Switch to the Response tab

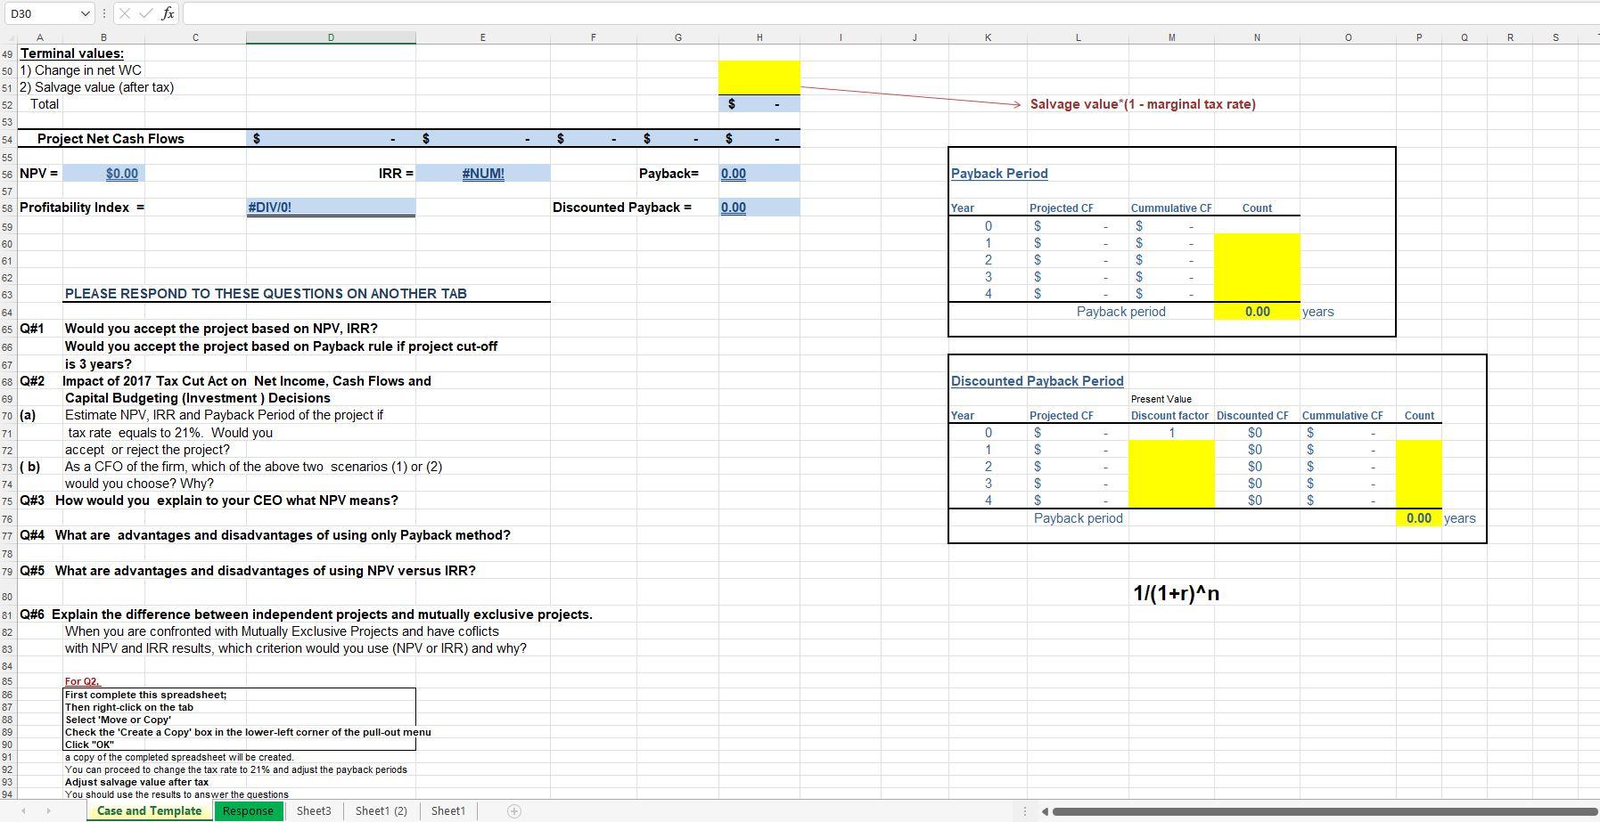pyautogui.click(x=248, y=810)
